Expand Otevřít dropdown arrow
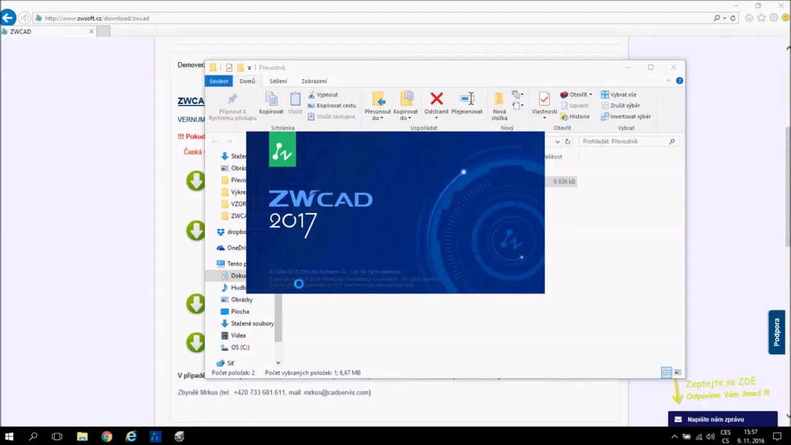Viewport: 791px width, 445px height. 591,95
